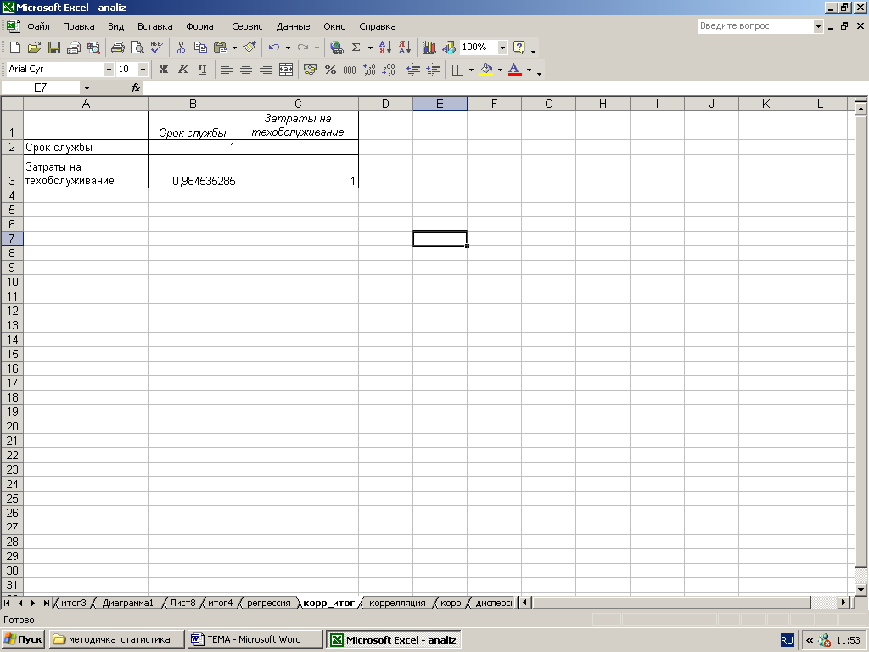Toggle underline (Ч) formatting

pos(202,70)
